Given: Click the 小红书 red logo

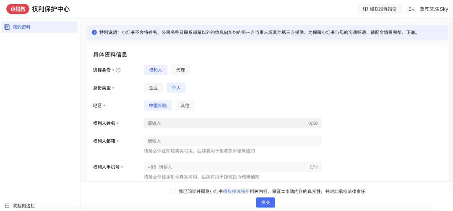Looking at the screenshot, I should point(18,9).
